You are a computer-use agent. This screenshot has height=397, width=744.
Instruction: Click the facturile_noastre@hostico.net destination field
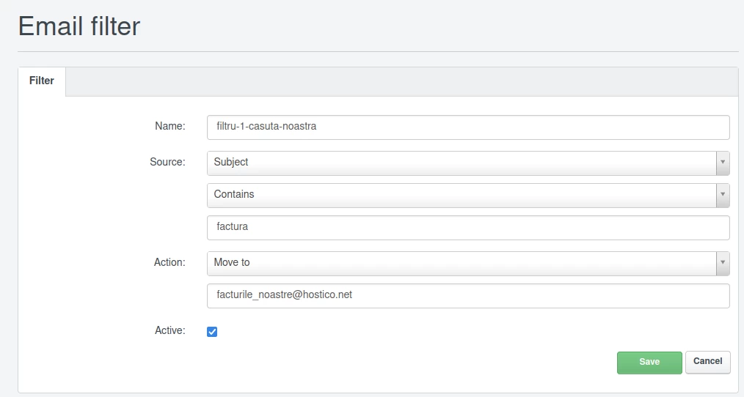click(468, 295)
